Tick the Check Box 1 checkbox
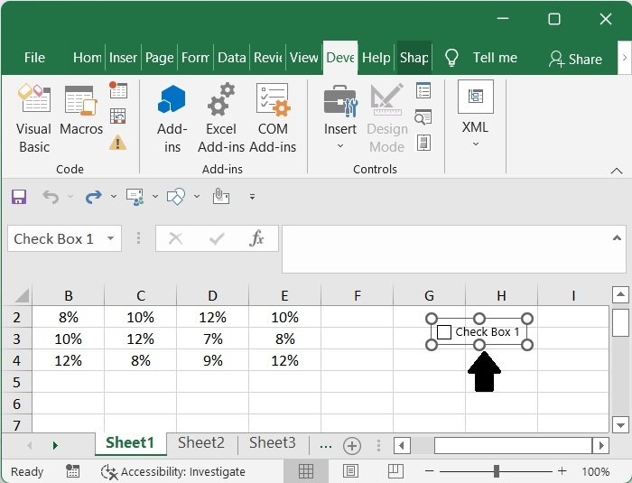 [444, 332]
